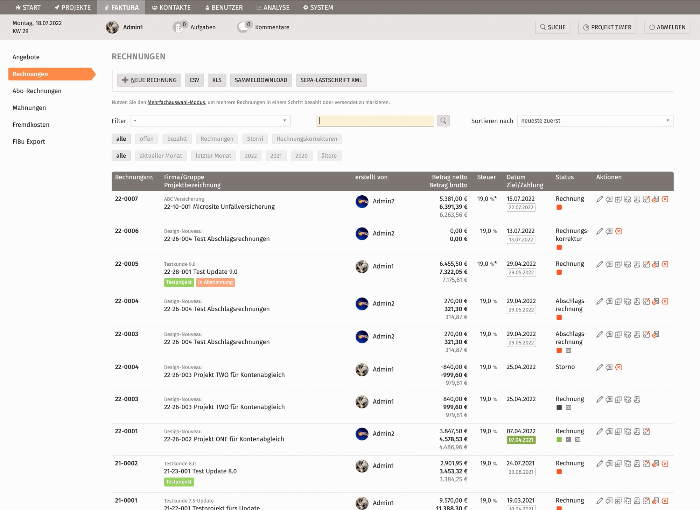Open the Filter dropdown
Image resolution: width=700 pixels, height=510 pixels.
click(210, 121)
